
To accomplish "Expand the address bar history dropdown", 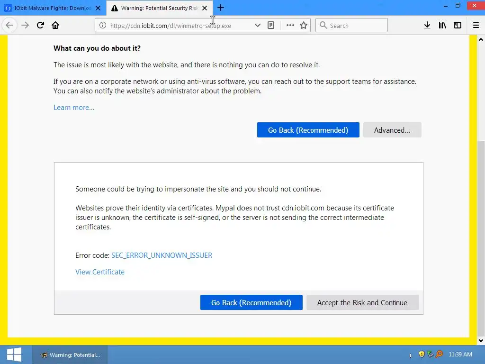I will [x=257, y=26].
